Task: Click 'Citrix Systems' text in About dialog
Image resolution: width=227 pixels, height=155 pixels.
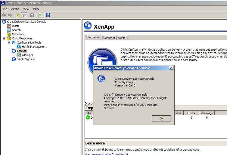Action: click(x=124, y=82)
